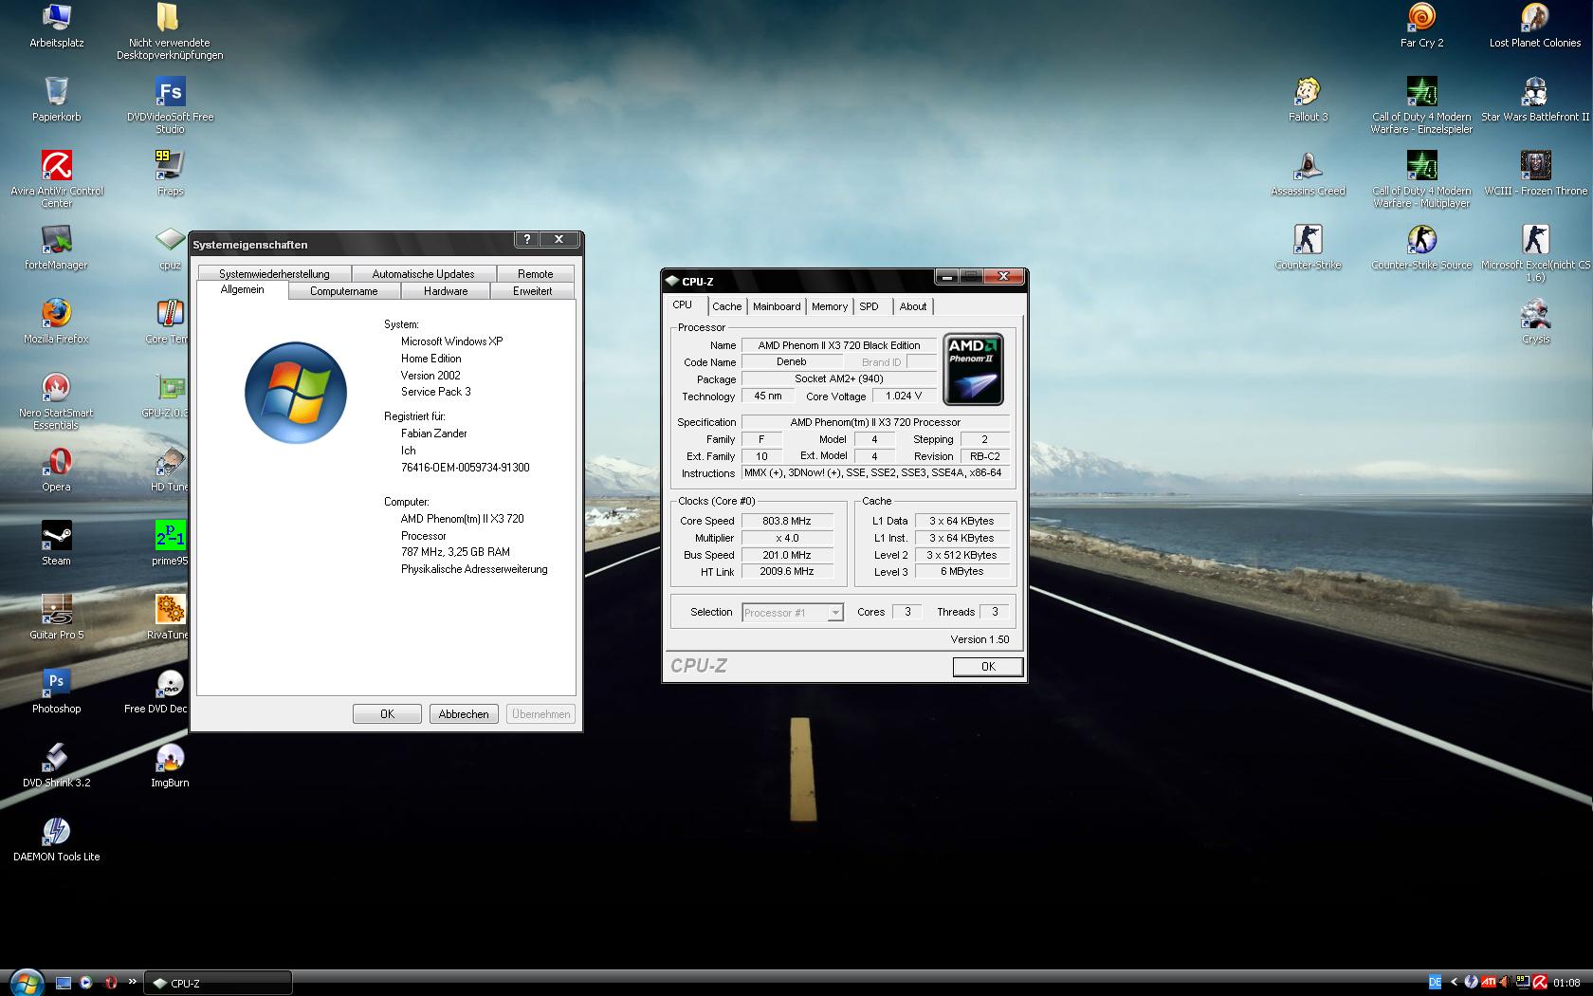
Task: Launch Mozilla Firefox from the desktop
Action: [57, 322]
